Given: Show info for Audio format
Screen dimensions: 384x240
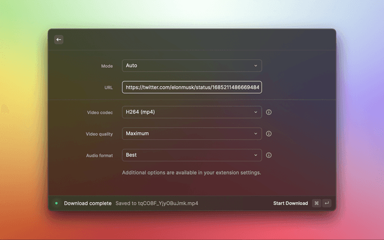Looking at the screenshot, I should click(x=269, y=155).
